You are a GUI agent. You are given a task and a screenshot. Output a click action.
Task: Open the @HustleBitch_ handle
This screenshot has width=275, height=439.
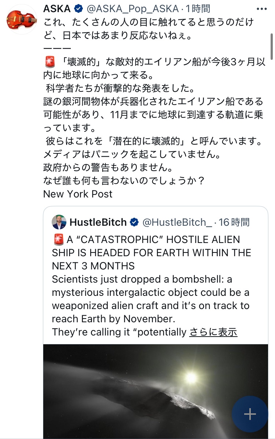[177, 222]
